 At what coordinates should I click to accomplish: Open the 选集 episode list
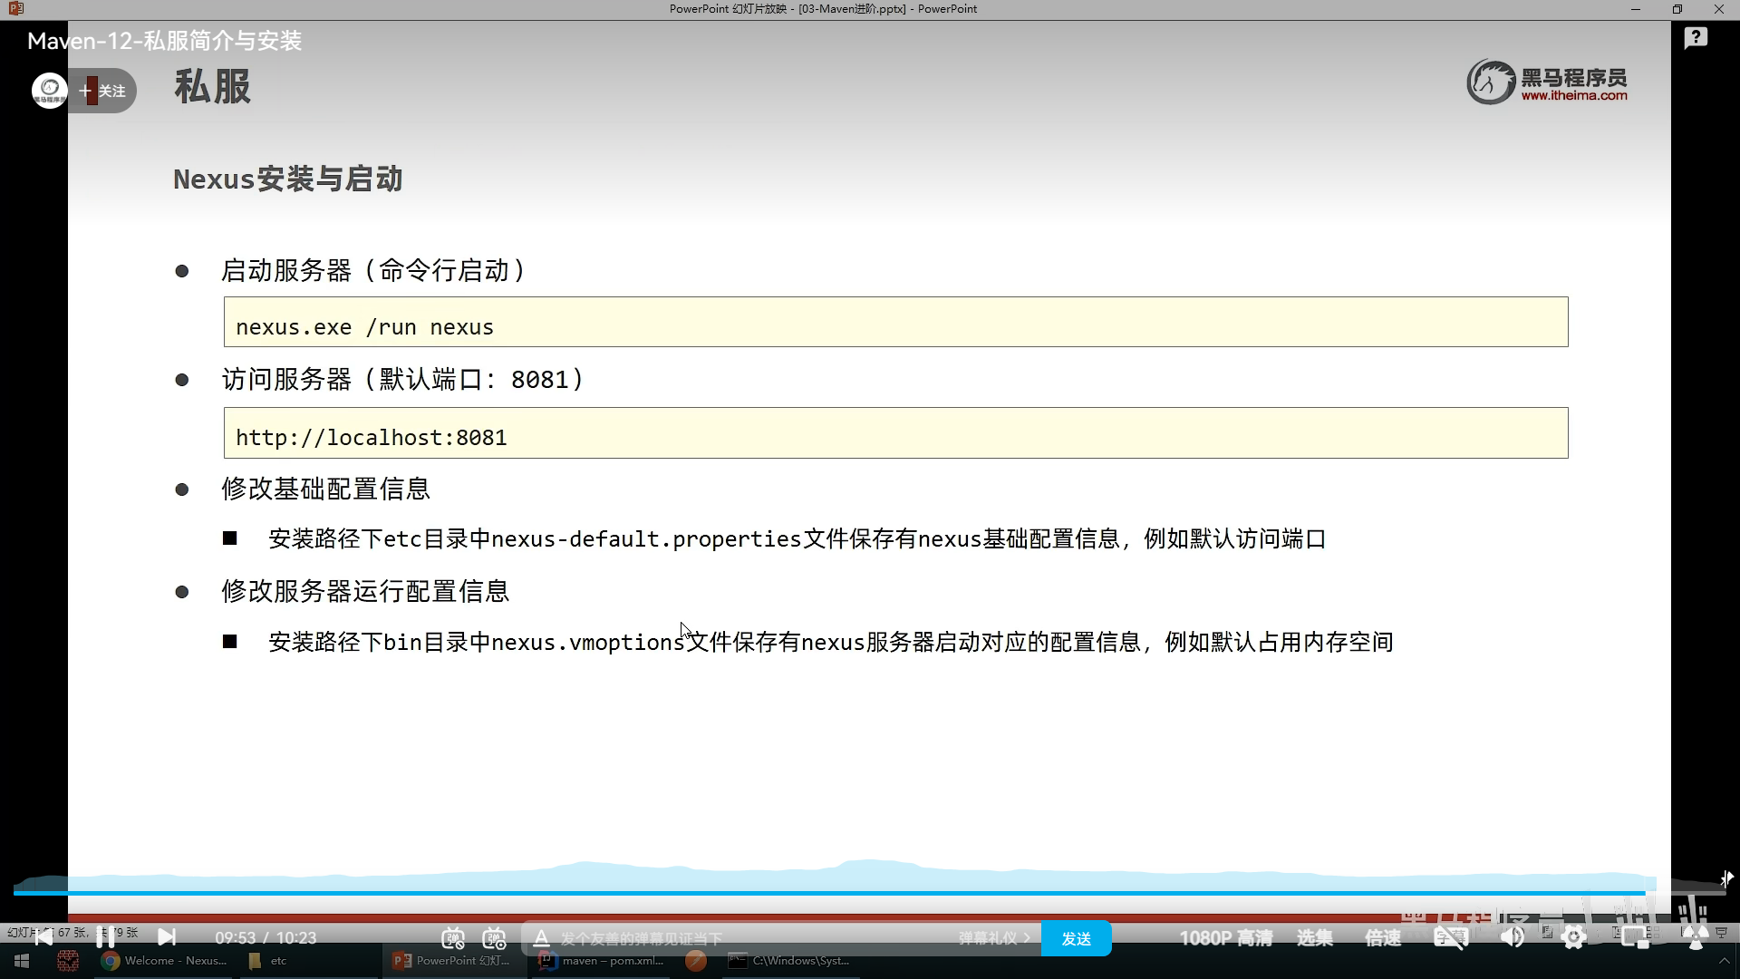tap(1314, 938)
